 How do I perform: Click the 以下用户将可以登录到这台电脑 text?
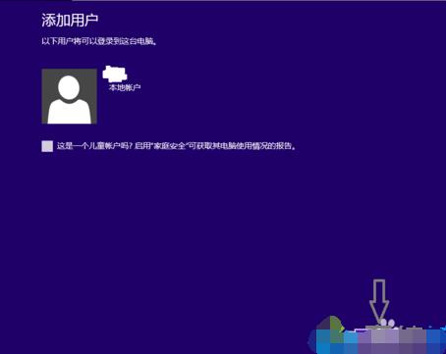click(x=99, y=41)
